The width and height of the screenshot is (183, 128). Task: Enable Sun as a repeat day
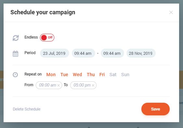click(x=125, y=75)
